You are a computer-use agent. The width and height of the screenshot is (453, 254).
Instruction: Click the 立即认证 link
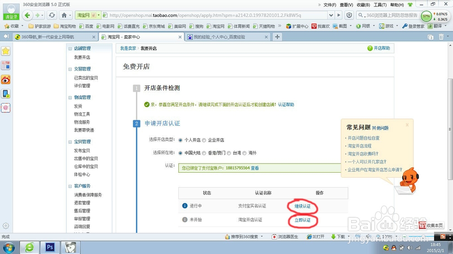point(303,220)
